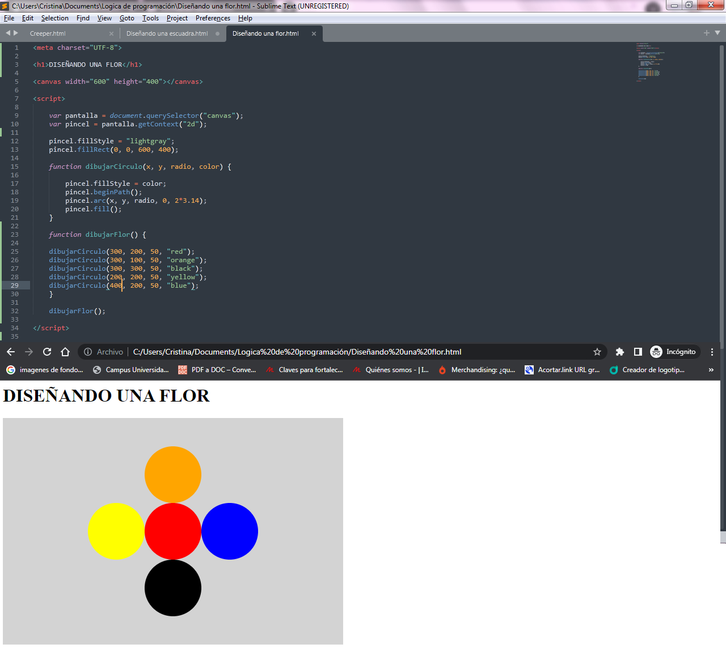726x661 pixels.
Task: Go to previous tab with left arrow
Action: point(8,33)
